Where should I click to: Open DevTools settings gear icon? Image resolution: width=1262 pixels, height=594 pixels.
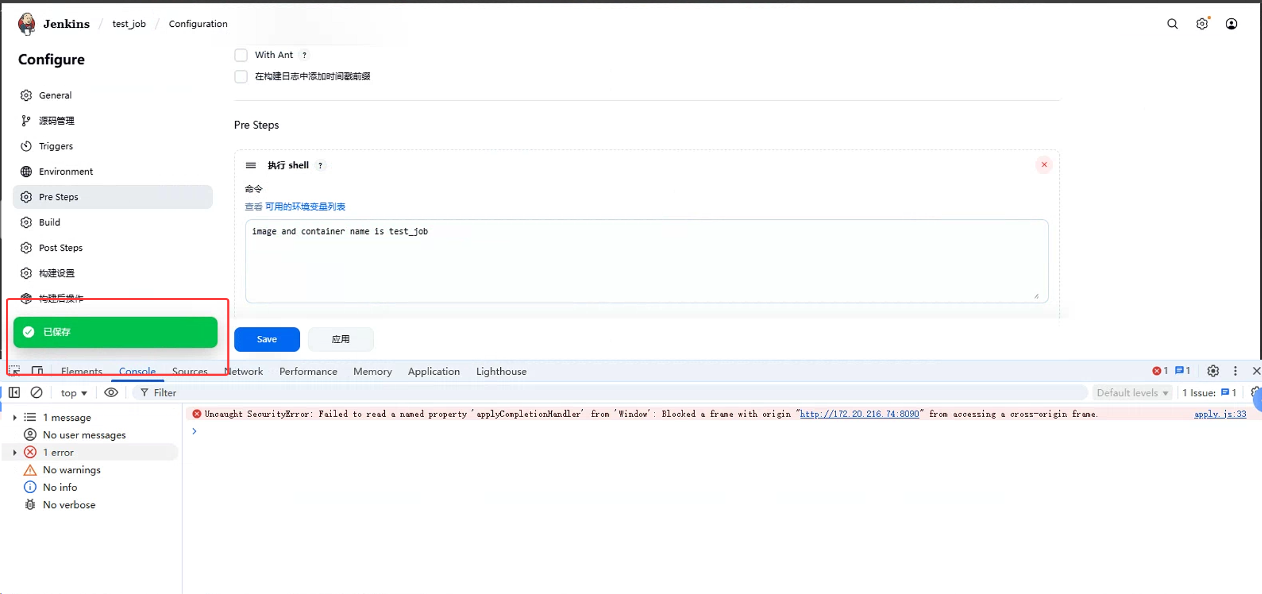click(1213, 371)
